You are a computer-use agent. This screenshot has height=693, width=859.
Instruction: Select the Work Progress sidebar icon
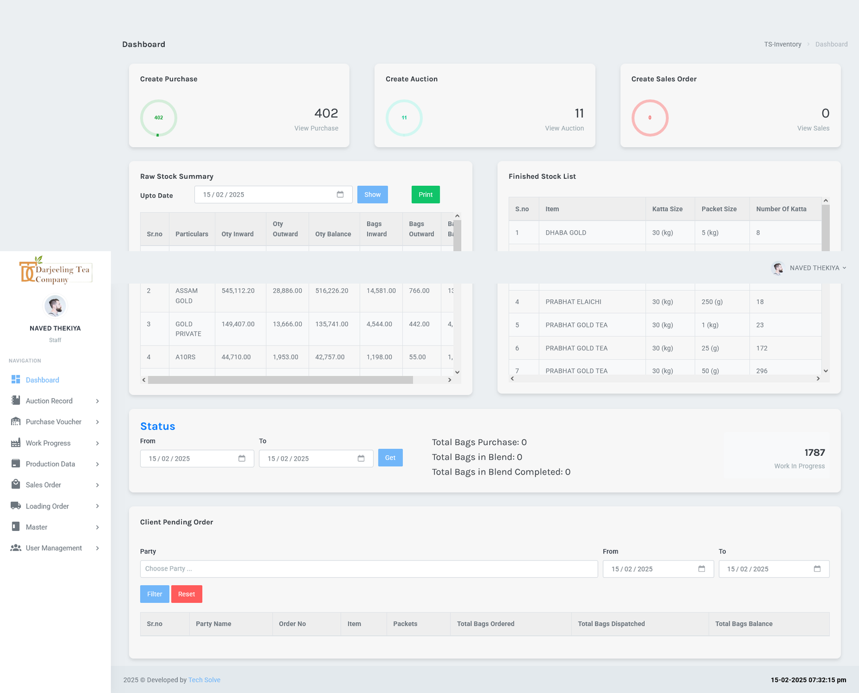click(x=16, y=443)
